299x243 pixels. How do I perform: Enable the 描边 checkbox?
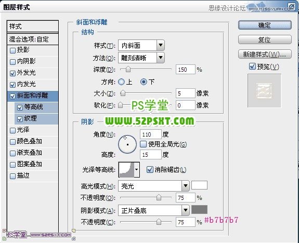12,176
